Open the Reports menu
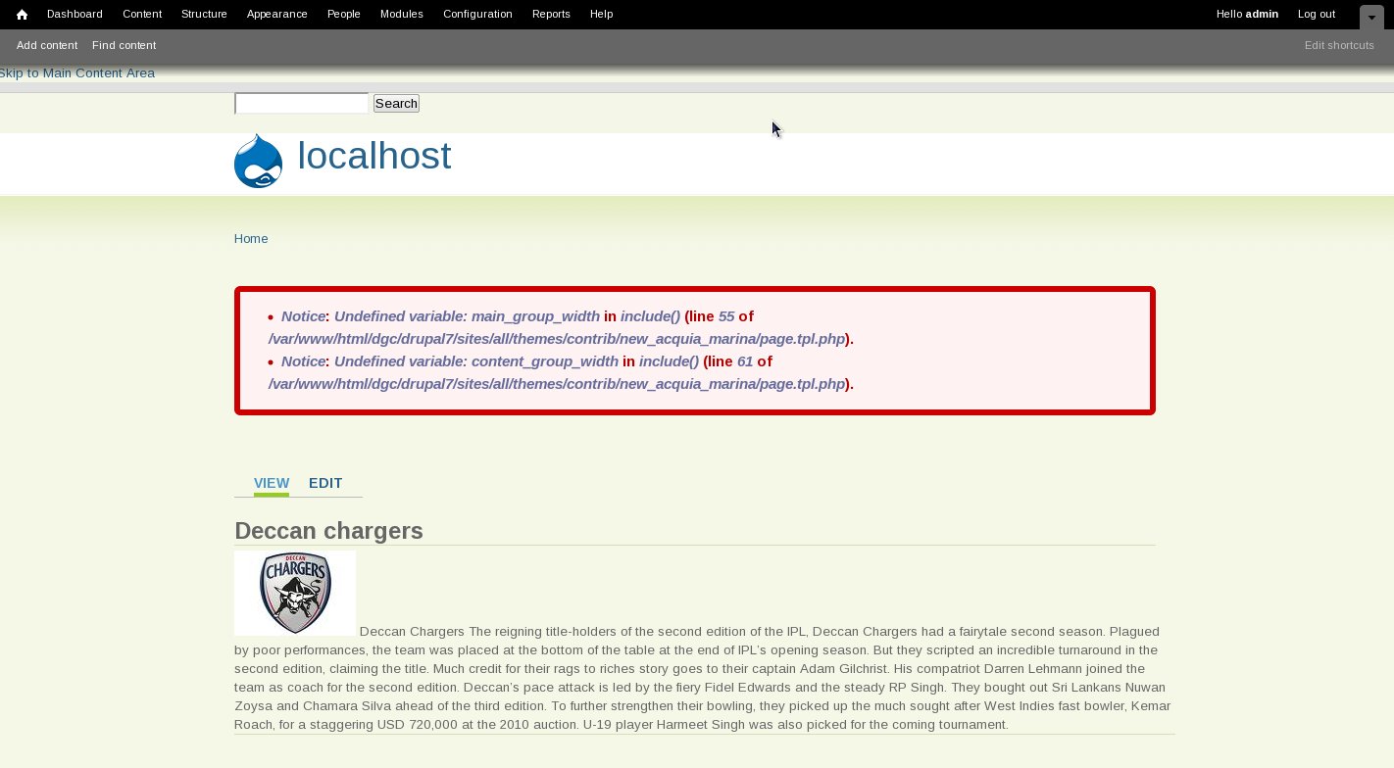1394x768 pixels. (551, 14)
